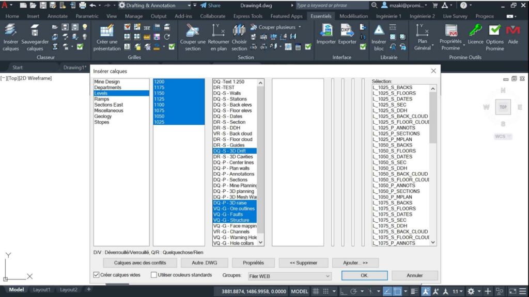Open the Groupes Filer WEB dropdown
529x297 pixels.
289,276
